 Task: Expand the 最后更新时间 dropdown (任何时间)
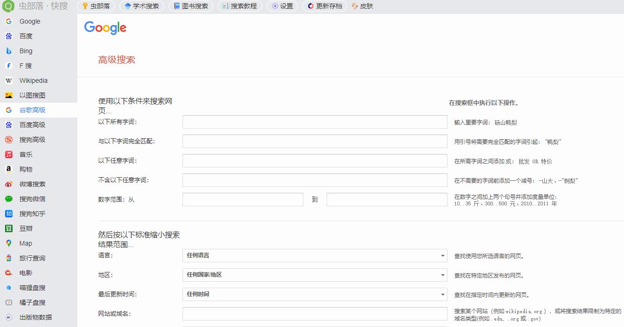315,294
